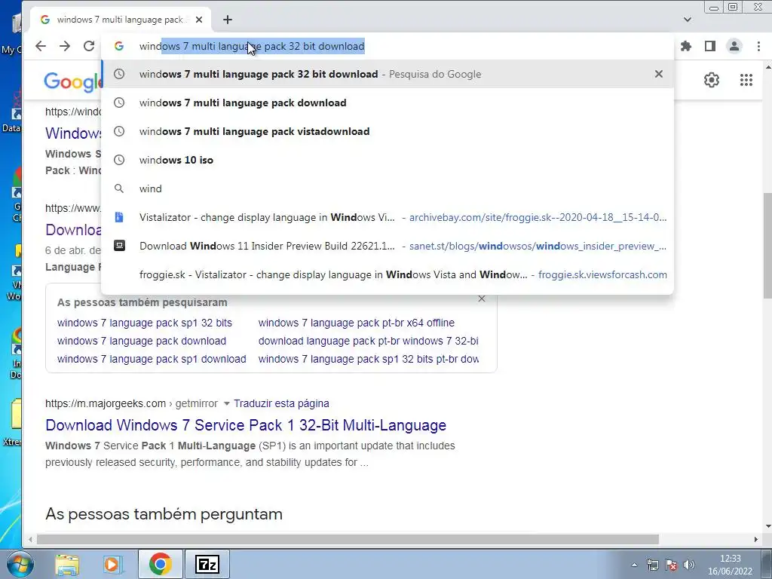
Task: Search 'windows 7 language pack pt-br x64 offline'
Action: pos(357,323)
